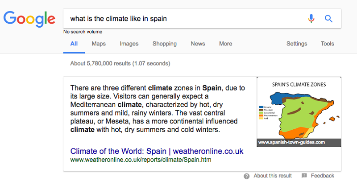Click the Google logo
This screenshot has width=357, height=185.
click(29, 19)
